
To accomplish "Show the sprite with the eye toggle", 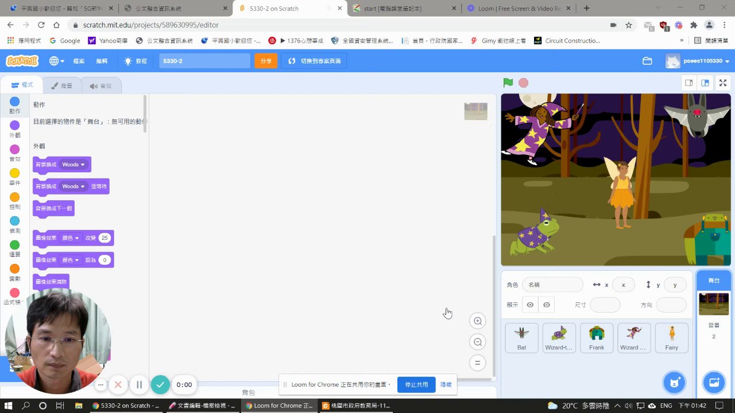I will pyautogui.click(x=530, y=305).
